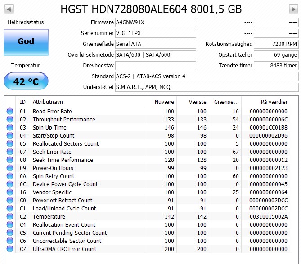Click the 8483 timer hours field
Image resolution: width=301 pixels, height=264 pixels.
click(x=276, y=66)
